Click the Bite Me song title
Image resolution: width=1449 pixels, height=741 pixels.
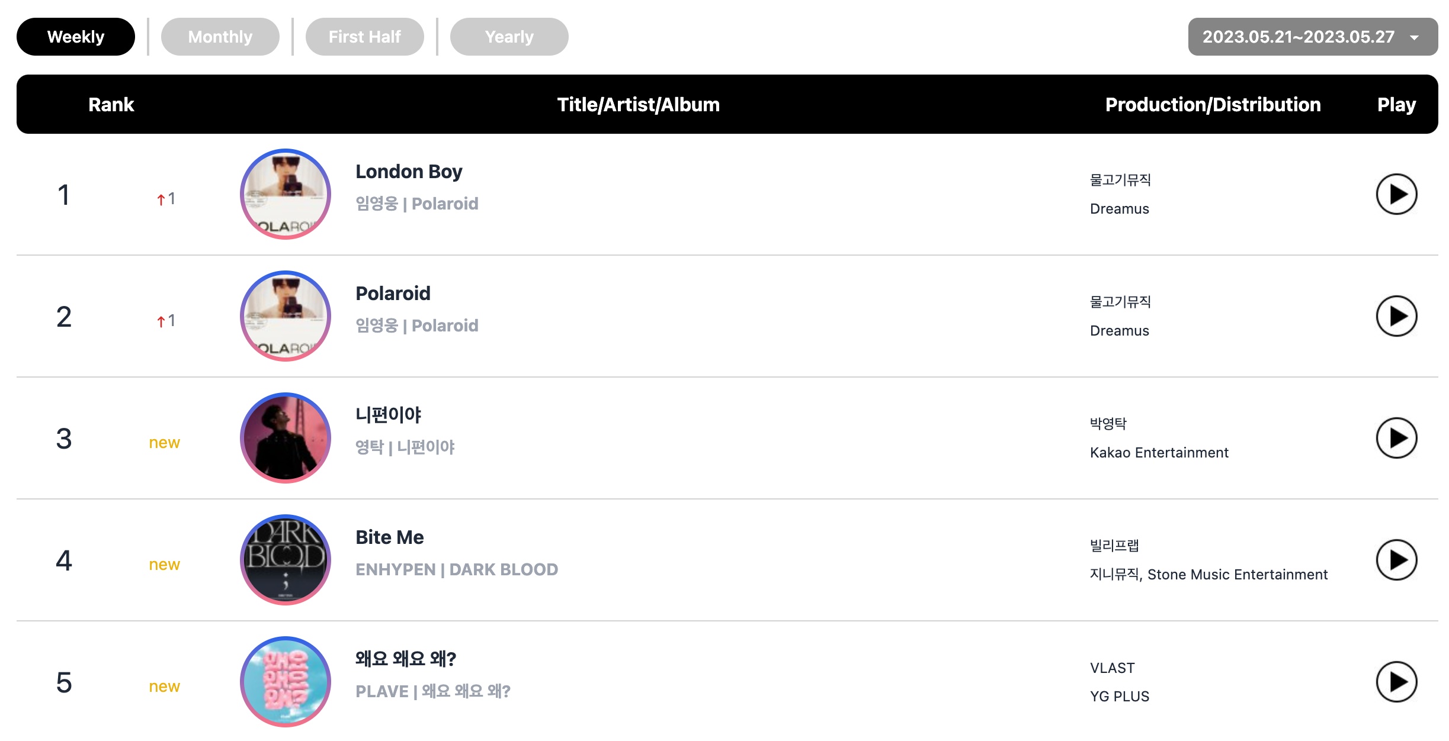coord(390,537)
